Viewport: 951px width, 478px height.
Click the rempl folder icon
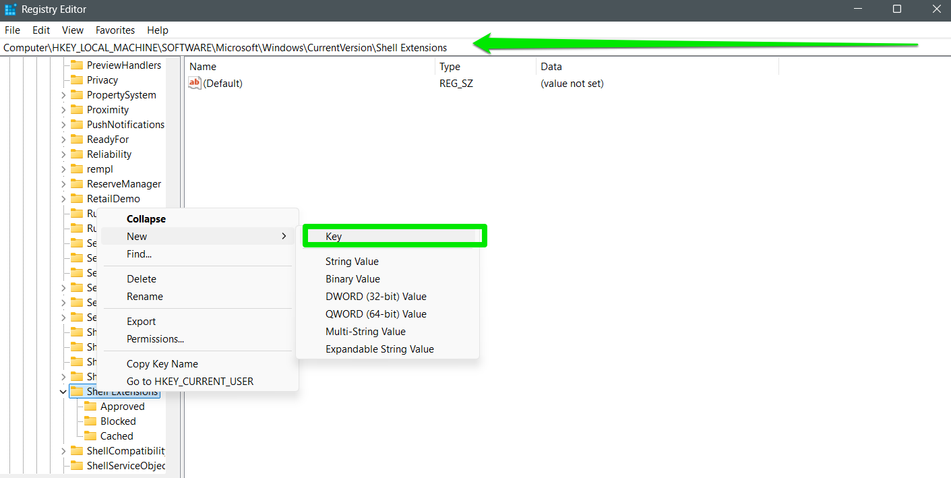click(77, 169)
